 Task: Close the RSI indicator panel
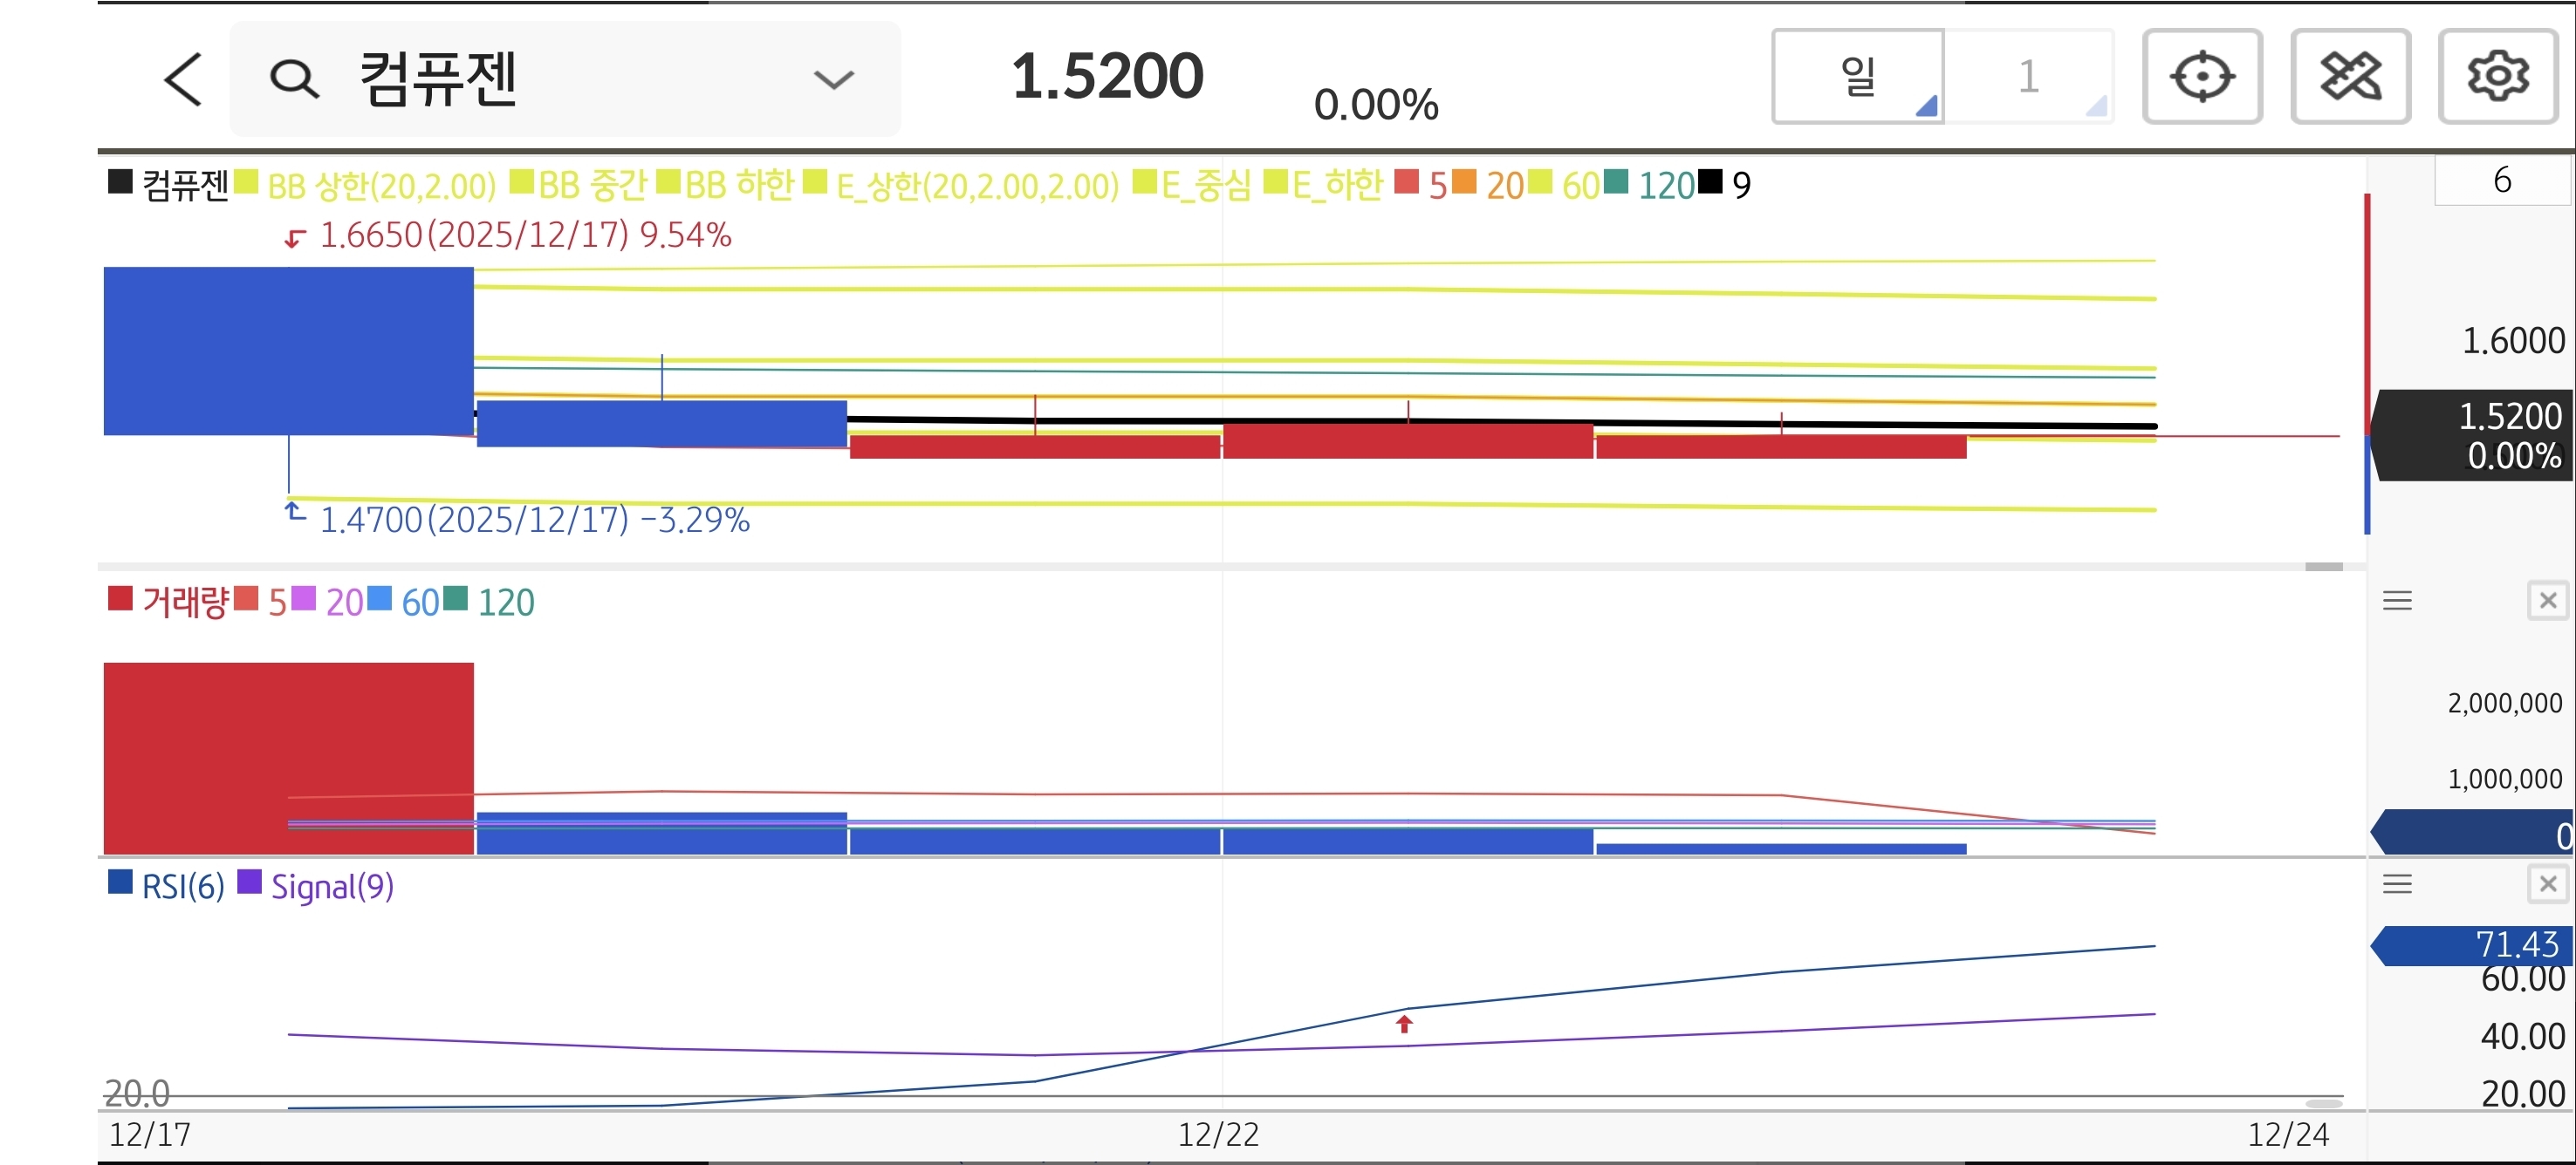click(x=2547, y=883)
